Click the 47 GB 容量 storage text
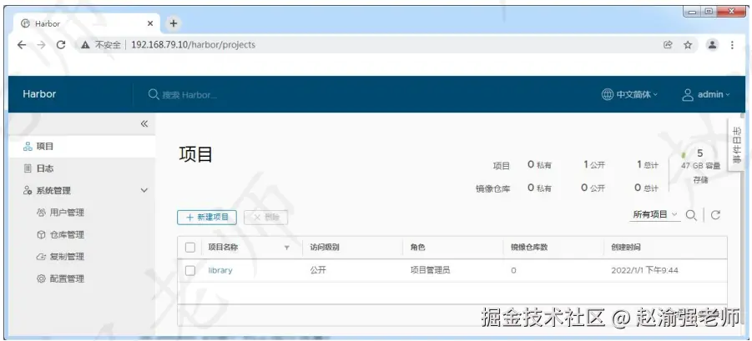 click(x=701, y=166)
